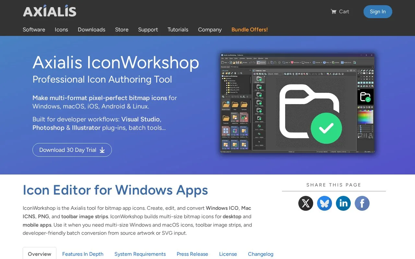415x259 pixels.
Task: Switch to the License tab
Action: pos(228,254)
